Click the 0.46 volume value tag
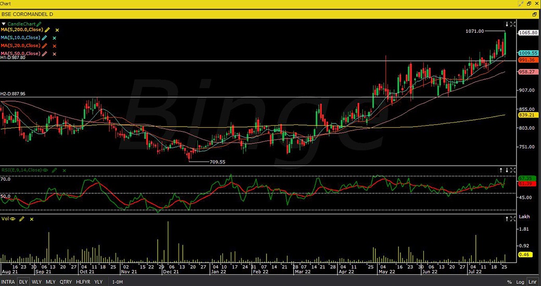 (525, 255)
